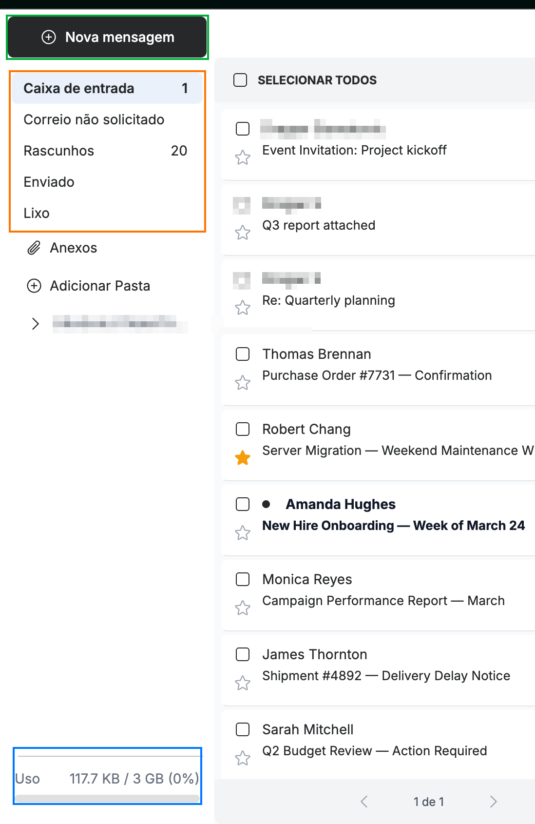
Task: Click the plus icon in Nova mensagem
Action: (x=49, y=38)
